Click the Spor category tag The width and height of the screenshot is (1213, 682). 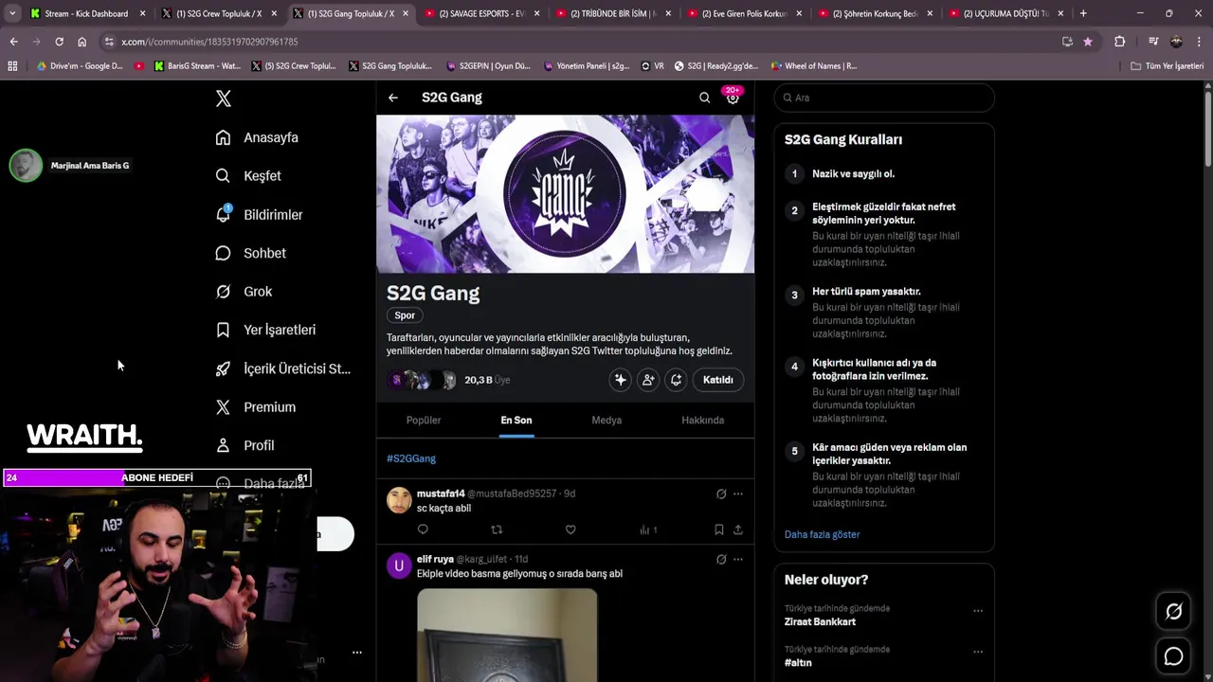coord(405,315)
